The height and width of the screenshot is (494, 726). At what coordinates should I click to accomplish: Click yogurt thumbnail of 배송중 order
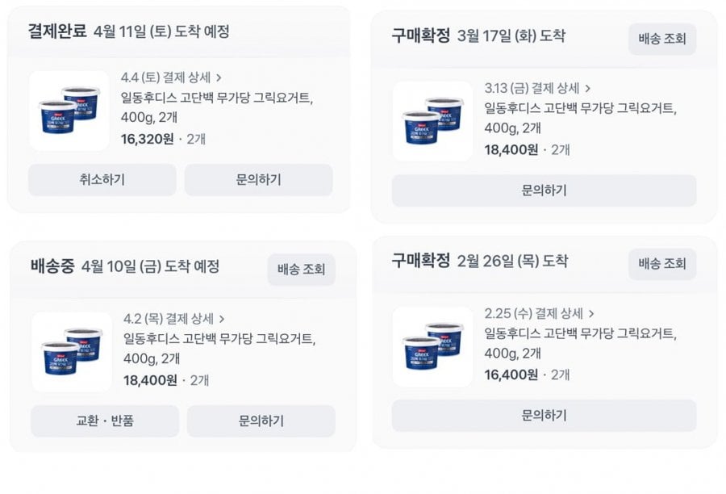[72, 352]
